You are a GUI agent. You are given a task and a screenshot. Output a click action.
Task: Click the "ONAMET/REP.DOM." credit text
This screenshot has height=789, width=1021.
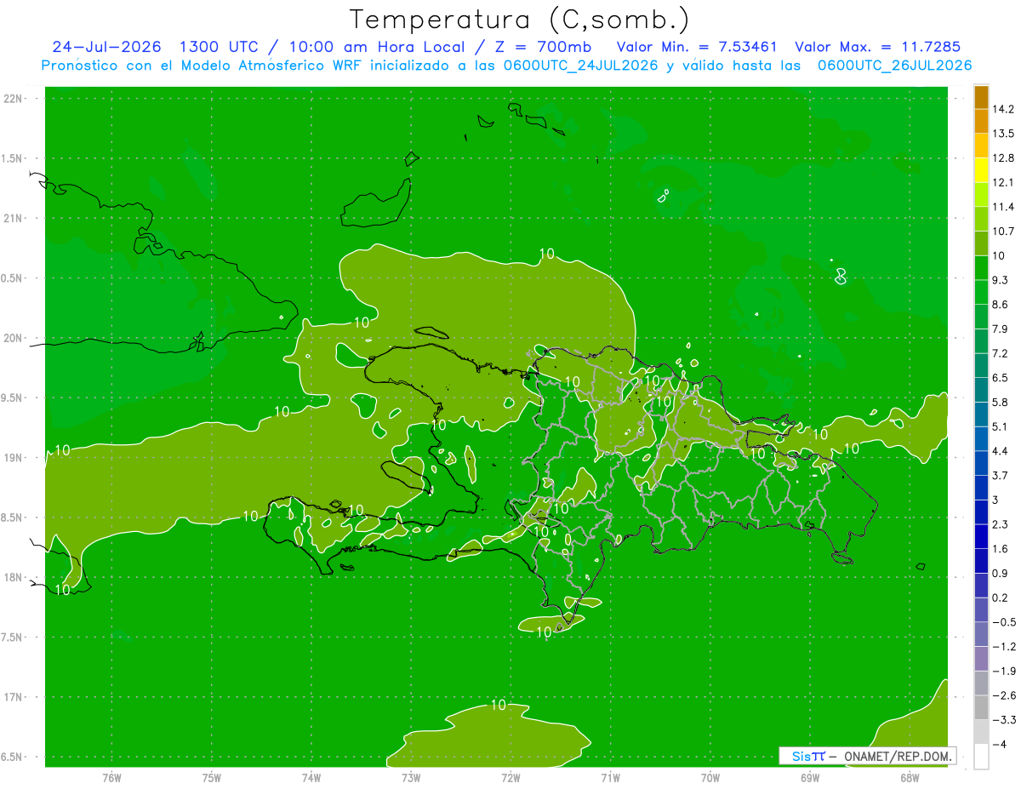coord(897,756)
